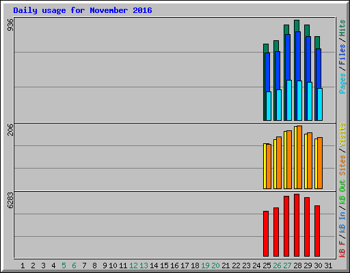The height and width of the screenshot is (273, 350).
Task: Click day 28 on the x-axis
Action: tap(297, 265)
